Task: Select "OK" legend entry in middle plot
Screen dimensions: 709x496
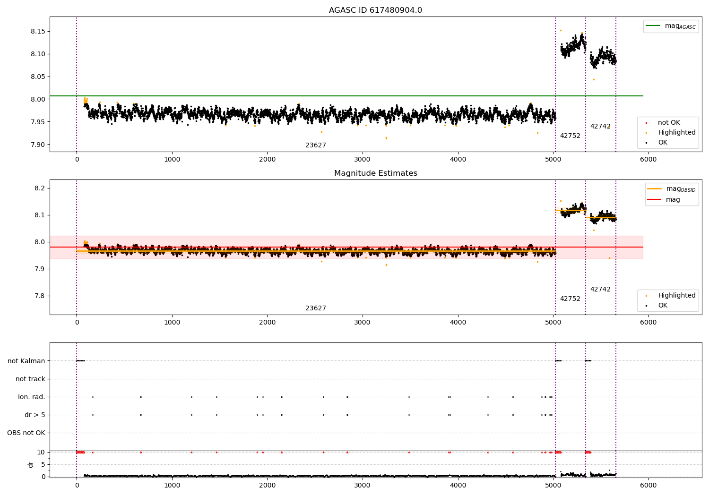Action: tap(663, 306)
